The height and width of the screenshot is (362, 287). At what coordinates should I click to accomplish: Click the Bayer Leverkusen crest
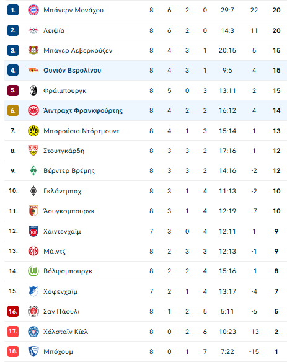pyautogui.click(x=33, y=50)
